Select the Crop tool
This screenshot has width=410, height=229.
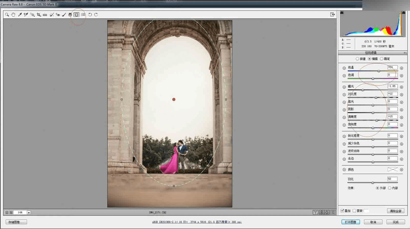(x=39, y=15)
